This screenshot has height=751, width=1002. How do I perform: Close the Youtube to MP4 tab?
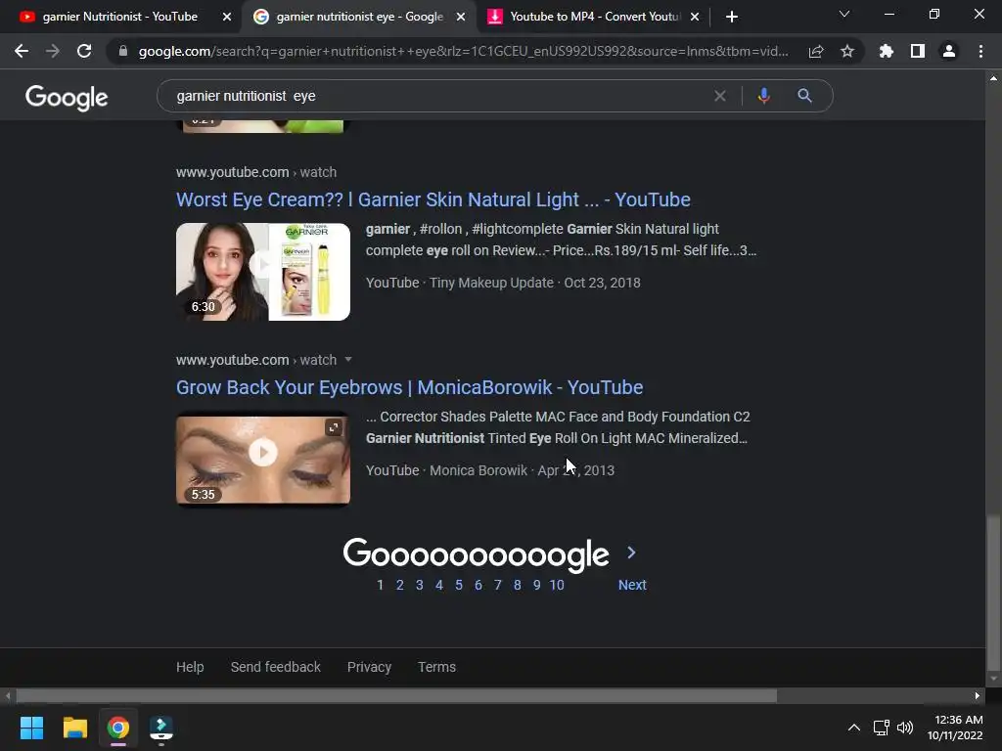point(695,17)
